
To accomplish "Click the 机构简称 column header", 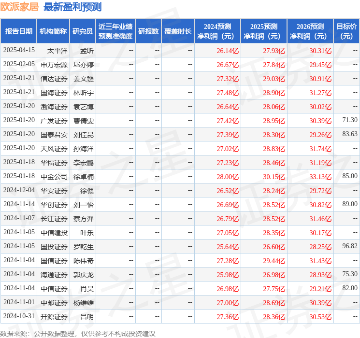I will tap(53, 31).
